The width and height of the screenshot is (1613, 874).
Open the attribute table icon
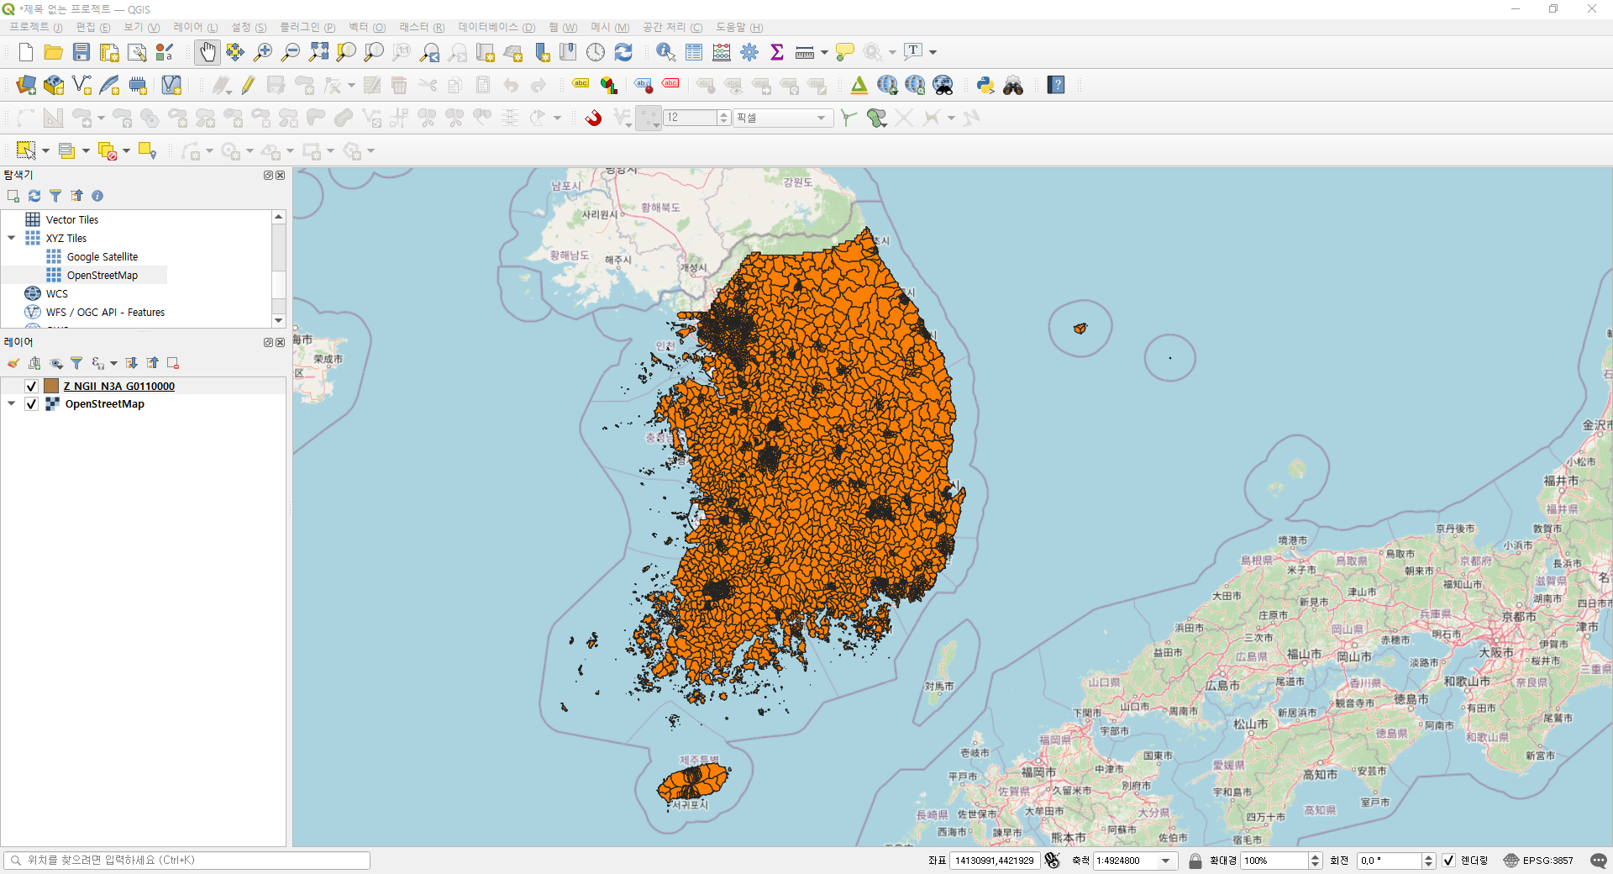pos(694,52)
